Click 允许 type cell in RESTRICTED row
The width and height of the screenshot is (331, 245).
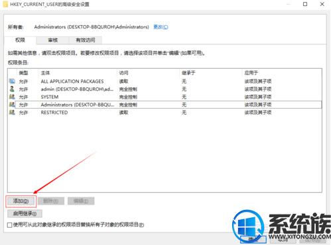tap(23, 113)
